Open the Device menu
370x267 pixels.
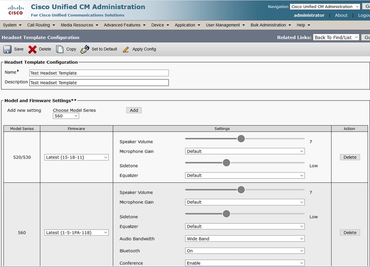pyautogui.click(x=160, y=25)
